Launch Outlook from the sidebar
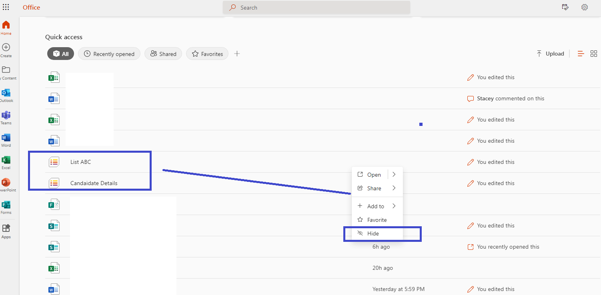Viewport: 601px width, 295px height. point(6,95)
